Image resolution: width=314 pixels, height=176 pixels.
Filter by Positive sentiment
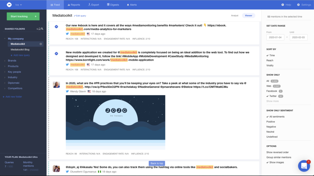(271, 122)
